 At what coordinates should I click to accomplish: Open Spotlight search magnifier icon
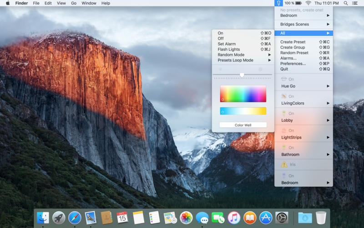[x=345, y=3]
